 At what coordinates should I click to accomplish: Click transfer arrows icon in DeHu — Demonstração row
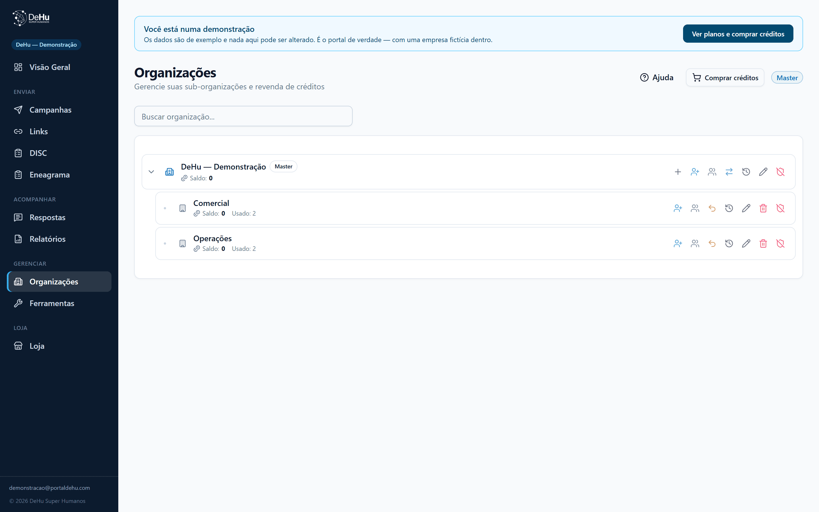coord(729,172)
